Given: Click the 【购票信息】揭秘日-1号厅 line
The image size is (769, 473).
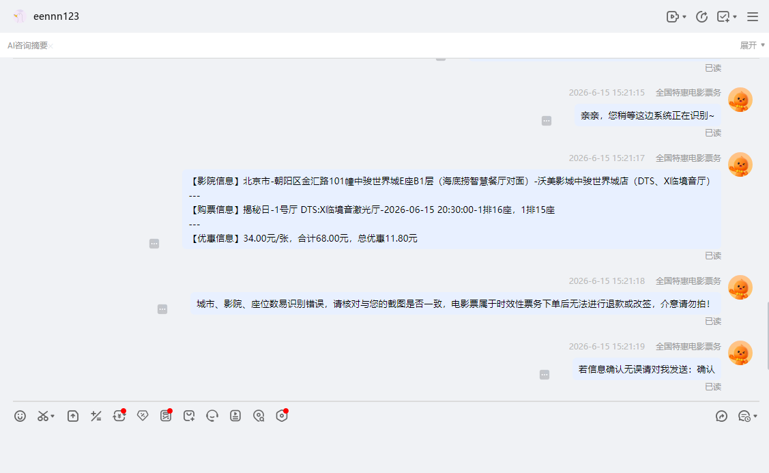Looking at the screenshot, I should pyautogui.click(x=372, y=210).
